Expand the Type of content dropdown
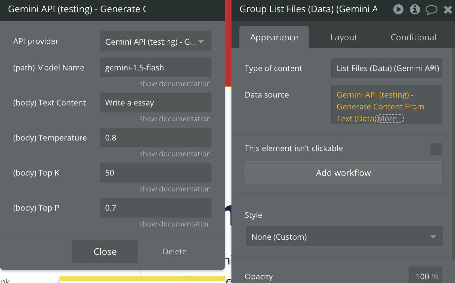455x283 pixels. pos(387,68)
